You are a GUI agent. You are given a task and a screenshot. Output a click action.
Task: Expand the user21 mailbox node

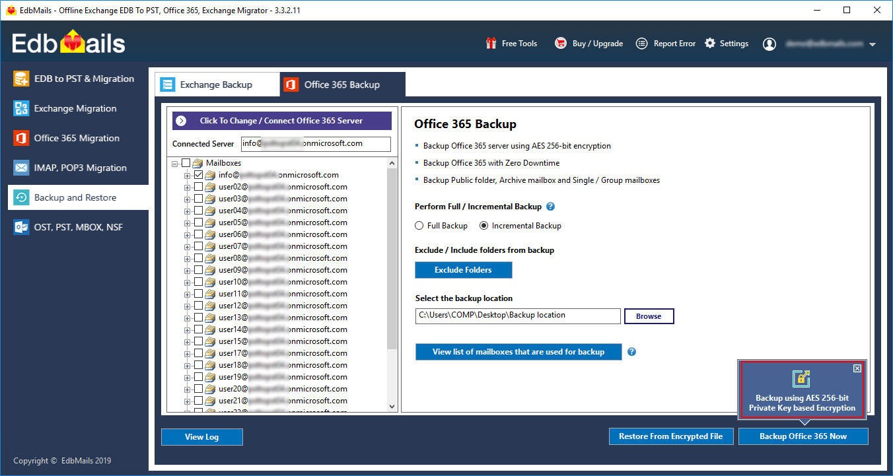[188, 401]
